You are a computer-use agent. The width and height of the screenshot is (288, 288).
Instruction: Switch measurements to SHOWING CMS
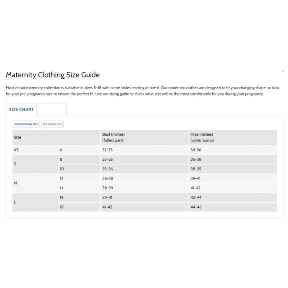pyautogui.click(x=52, y=124)
